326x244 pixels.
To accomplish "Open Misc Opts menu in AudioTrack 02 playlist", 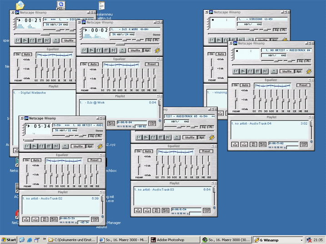I will pos(54,220).
